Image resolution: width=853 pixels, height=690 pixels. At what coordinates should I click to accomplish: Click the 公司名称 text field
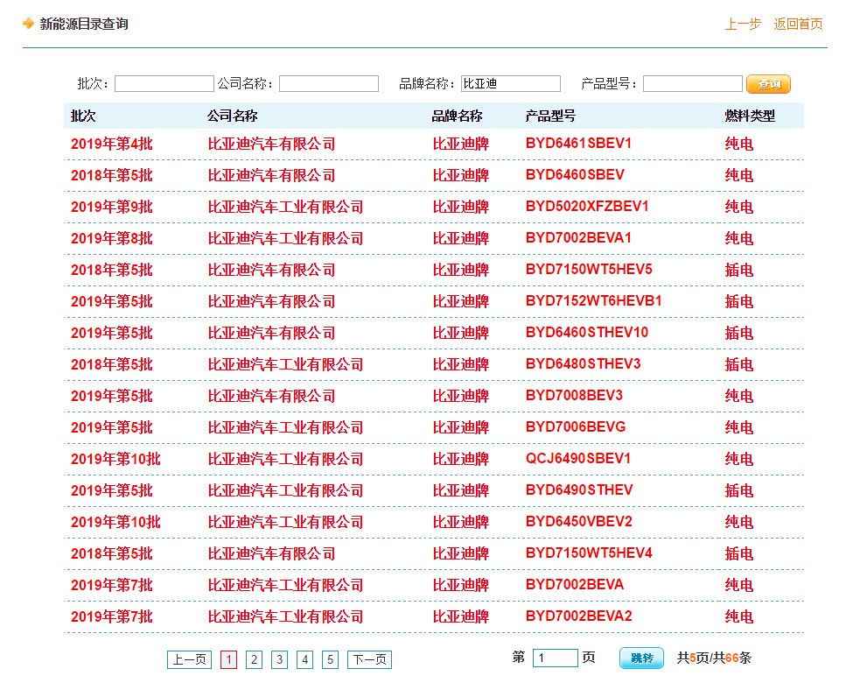click(x=328, y=84)
